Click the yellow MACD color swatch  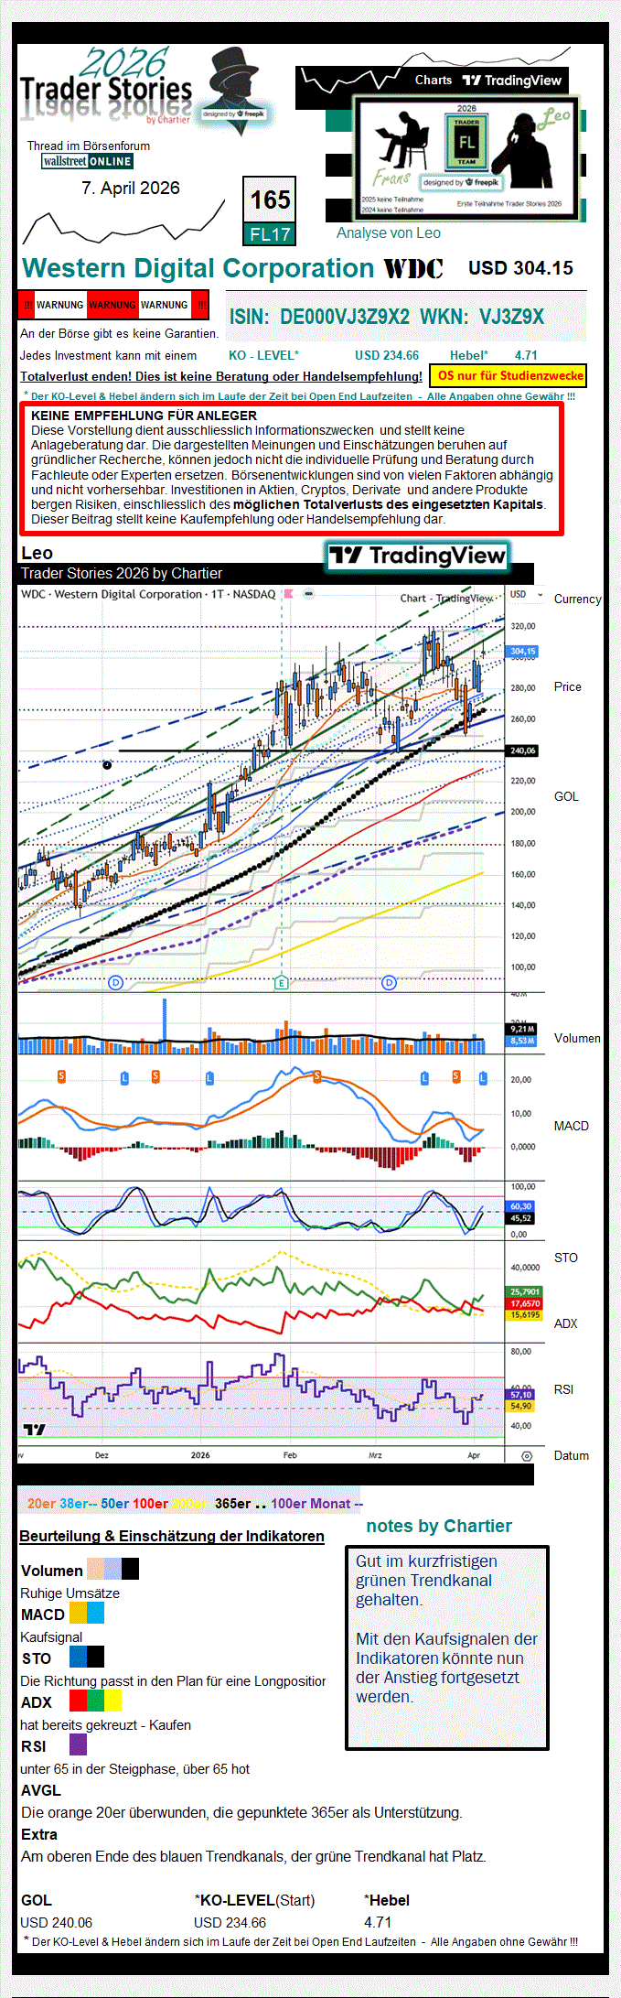coord(79,1613)
